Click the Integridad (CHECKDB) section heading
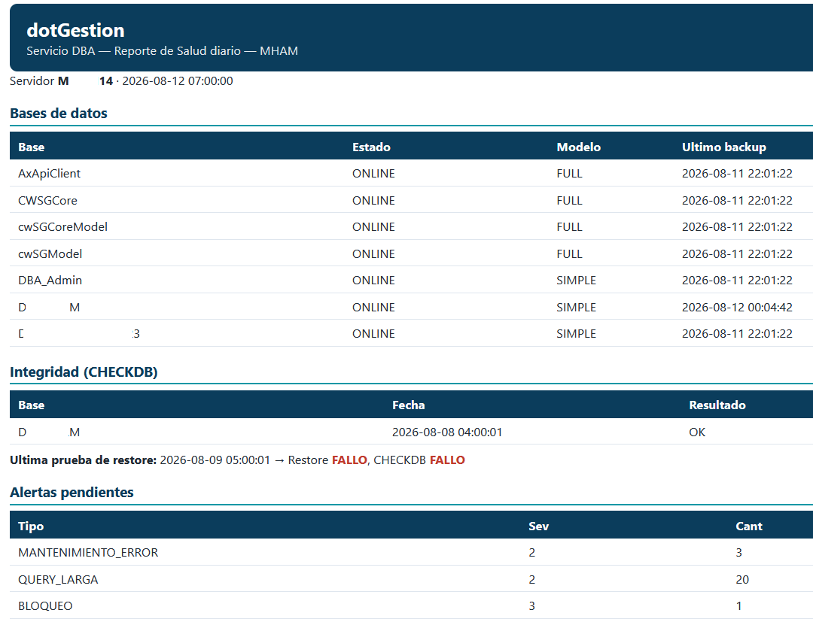 click(x=84, y=372)
